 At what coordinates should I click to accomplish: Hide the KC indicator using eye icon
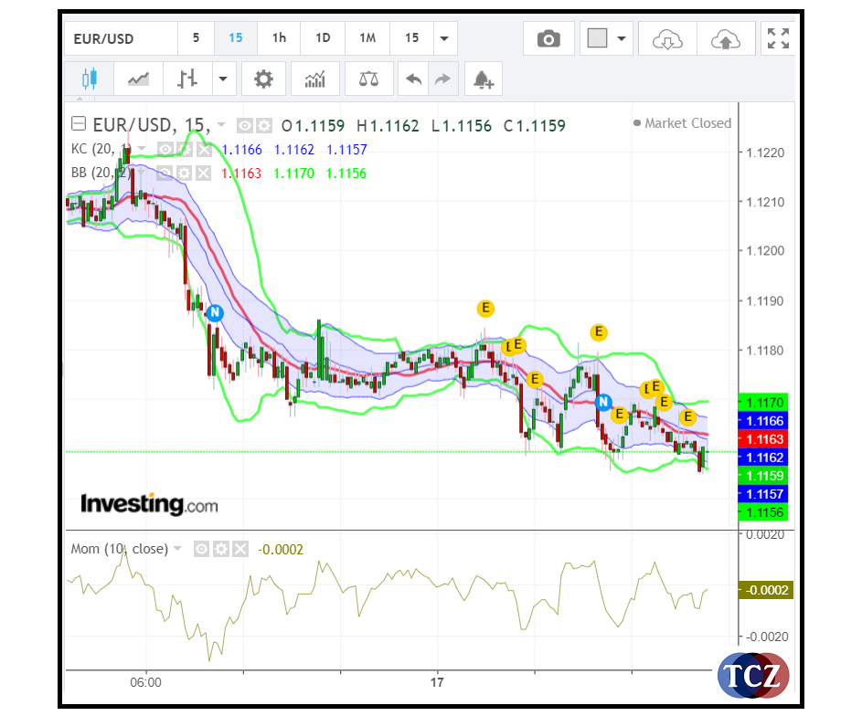point(165,149)
